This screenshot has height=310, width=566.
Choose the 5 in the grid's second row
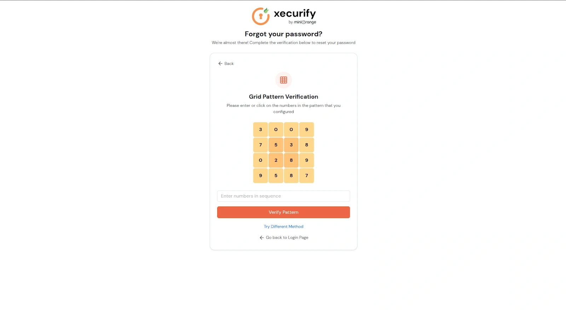click(x=276, y=145)
